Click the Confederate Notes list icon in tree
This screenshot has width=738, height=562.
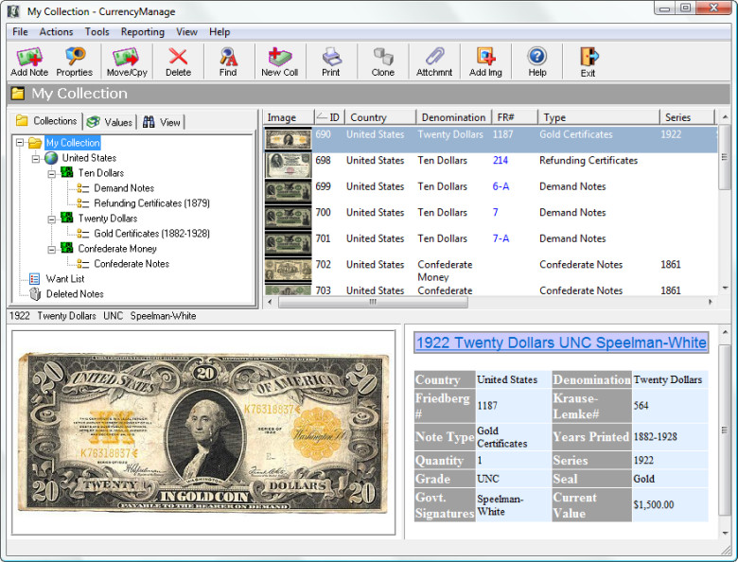tap(83, 264)
